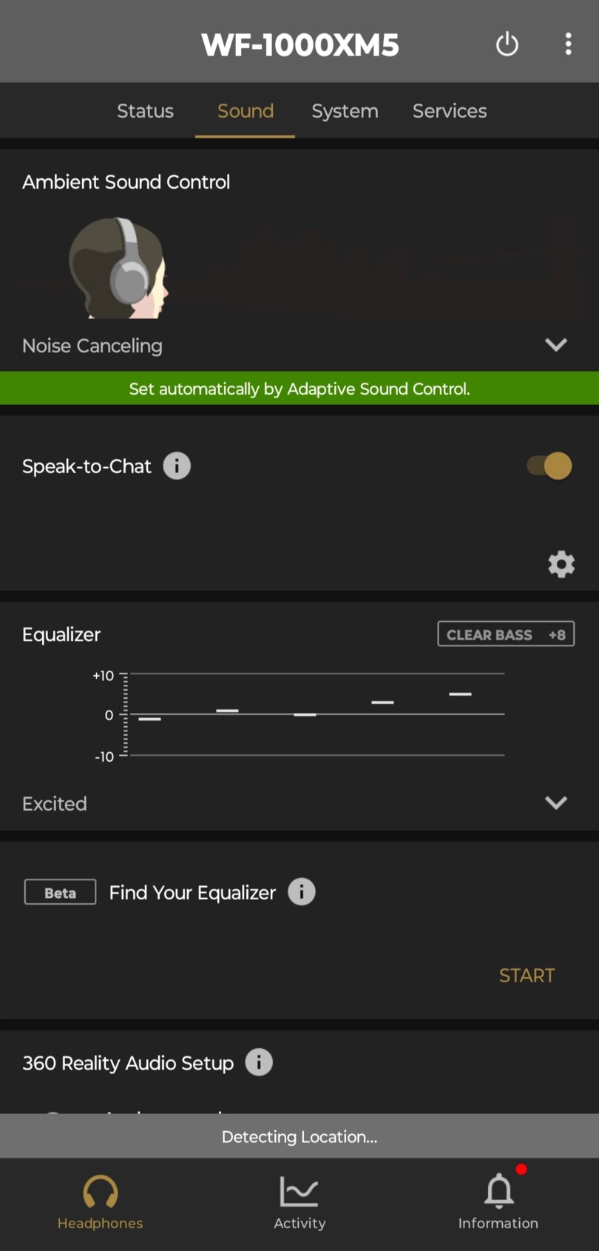Open the three-dot overflow menu

568,44
